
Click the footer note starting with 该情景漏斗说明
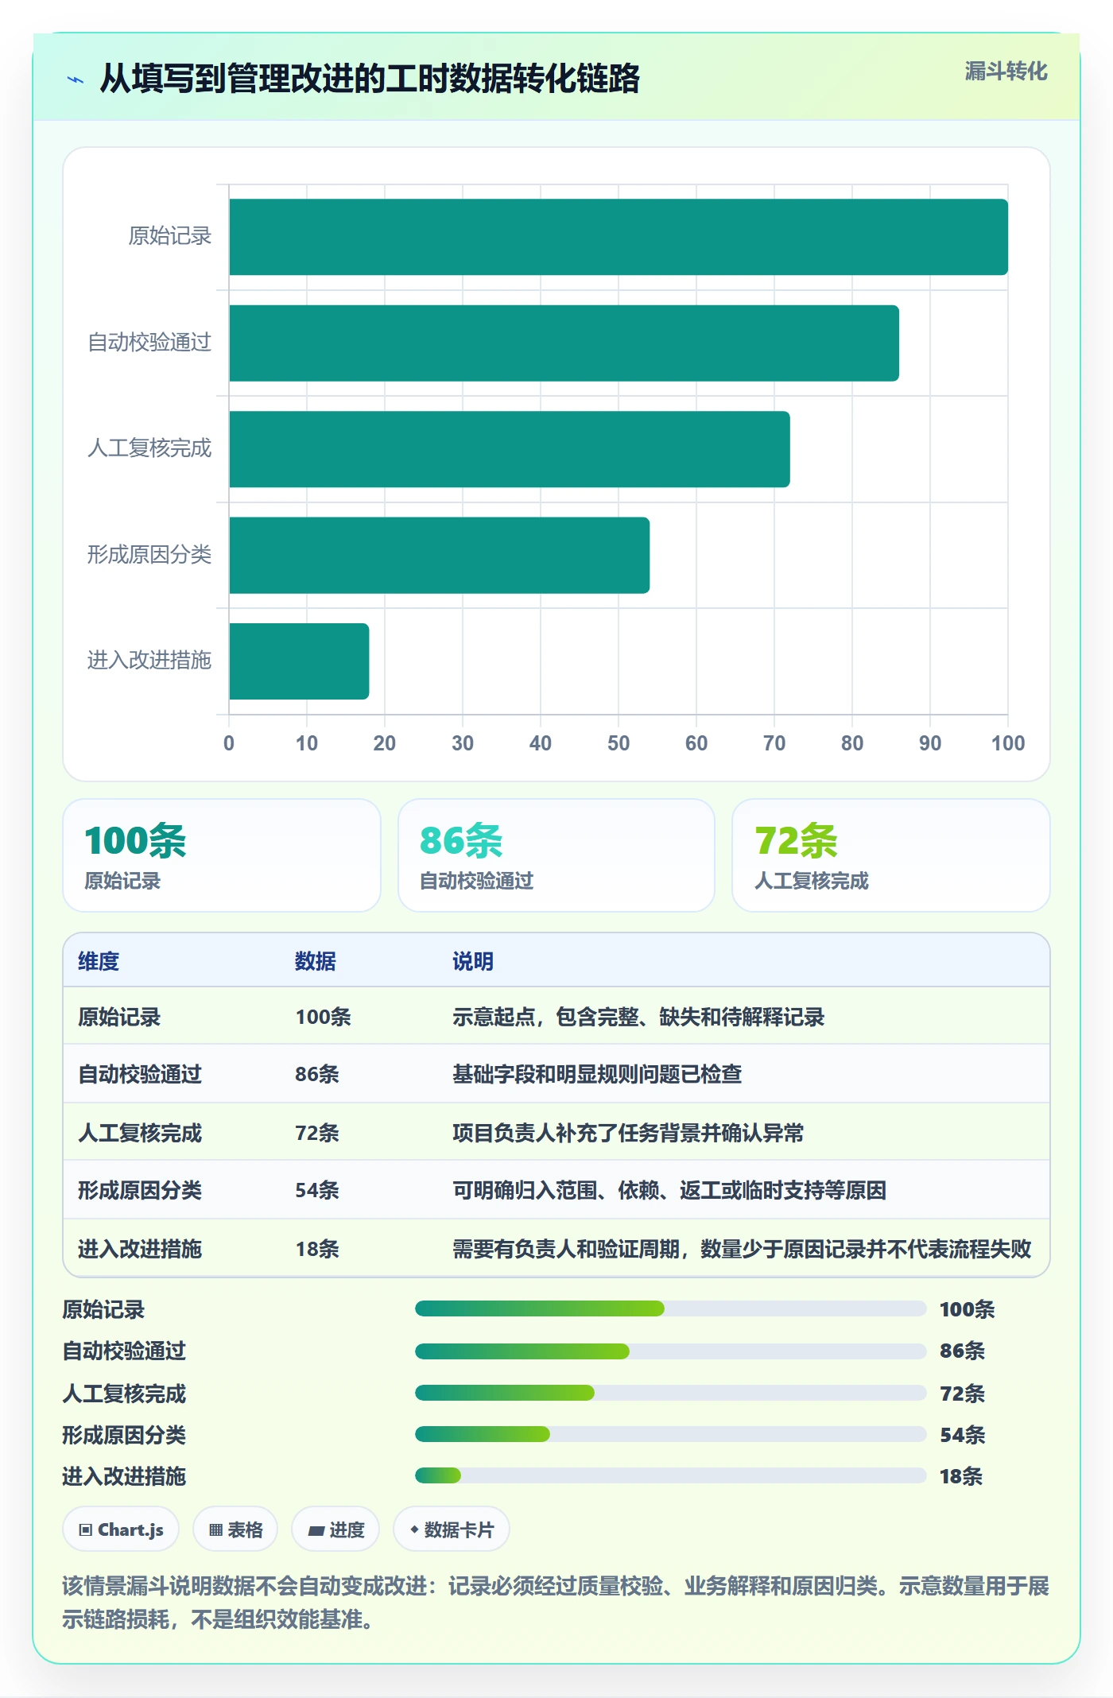[556, 1603]
